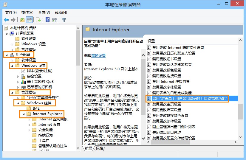246x160 pixels.
Task: Open the 操作(A) menu
Action: 27,13
